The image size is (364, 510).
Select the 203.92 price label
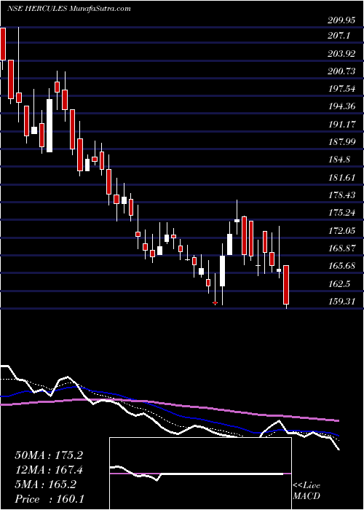click(341, 54)
